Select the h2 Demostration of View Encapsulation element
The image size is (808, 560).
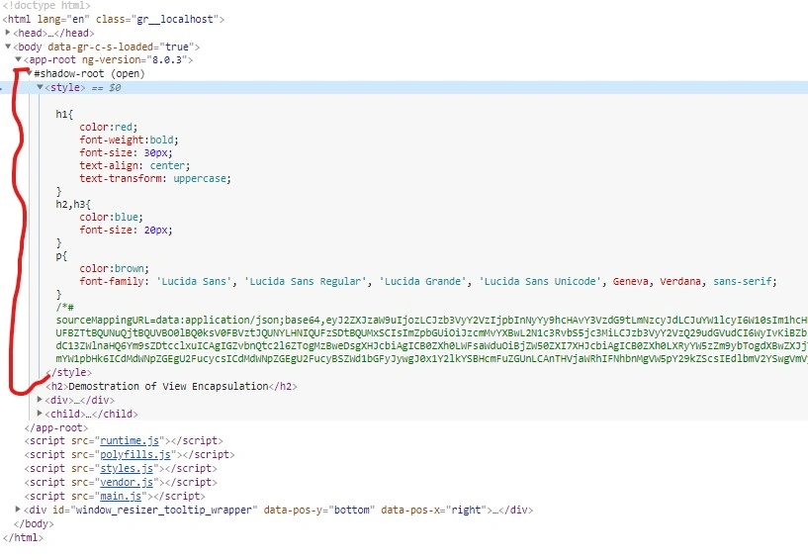click(x=172, y=386)
